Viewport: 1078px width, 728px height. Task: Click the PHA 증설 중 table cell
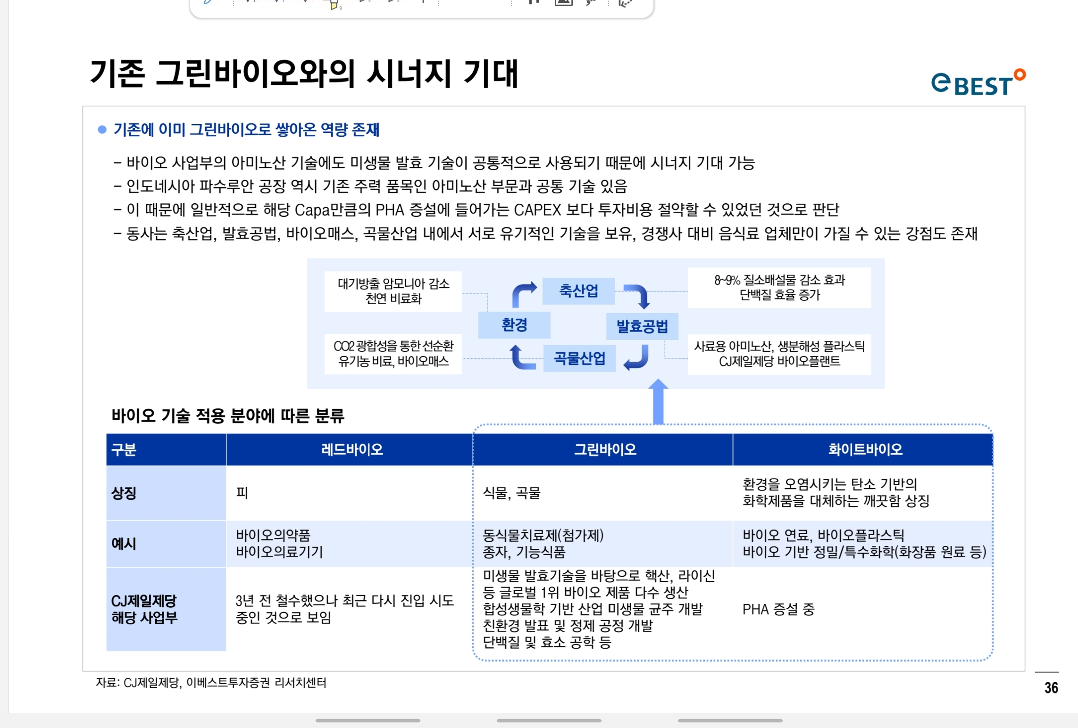(x=778, y=609)
